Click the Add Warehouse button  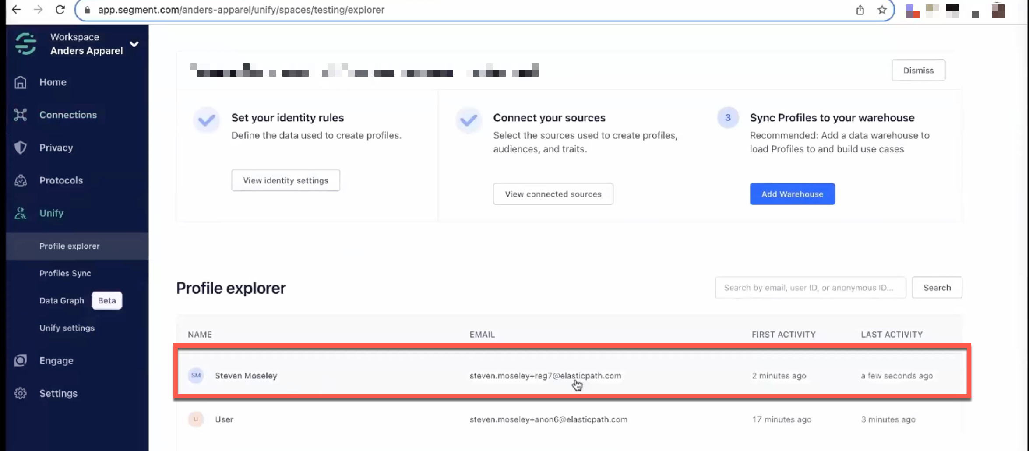coord(792,194)
